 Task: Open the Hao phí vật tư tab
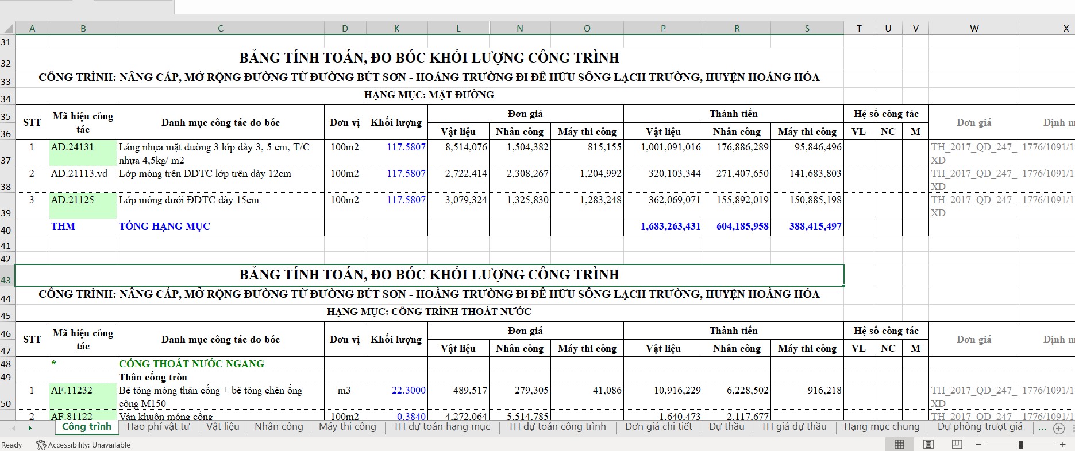coord(158,426)
